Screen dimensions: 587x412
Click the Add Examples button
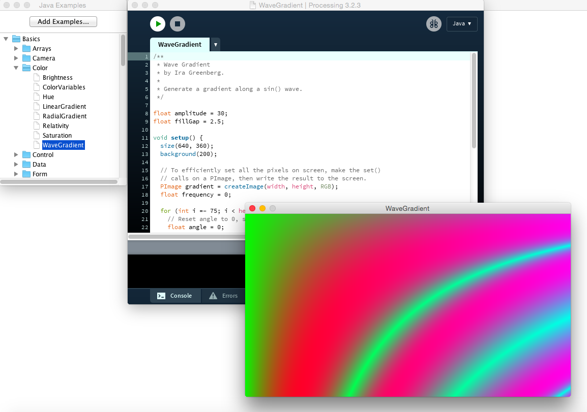pos(63,22)
